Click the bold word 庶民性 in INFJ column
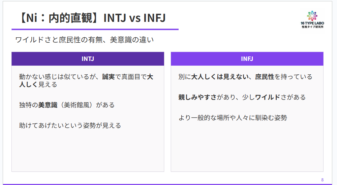Image resolution: width=337 pixels, height=185 pixels. 265,77
